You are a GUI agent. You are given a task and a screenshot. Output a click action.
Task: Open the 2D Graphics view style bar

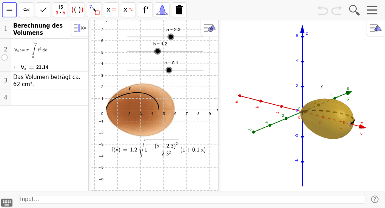point(210,28)
